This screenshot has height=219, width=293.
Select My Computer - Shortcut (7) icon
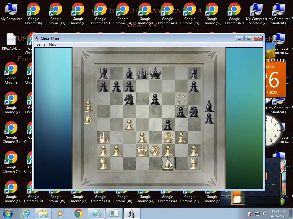pos(257,14)
